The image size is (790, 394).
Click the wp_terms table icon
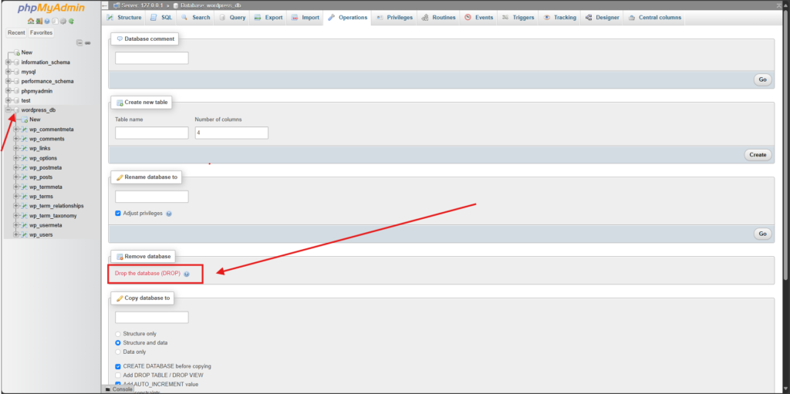point(24,197)
